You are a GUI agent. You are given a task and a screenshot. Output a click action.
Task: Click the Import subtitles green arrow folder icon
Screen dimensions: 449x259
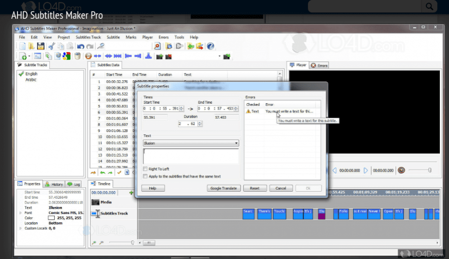click(x=190, y=46)
